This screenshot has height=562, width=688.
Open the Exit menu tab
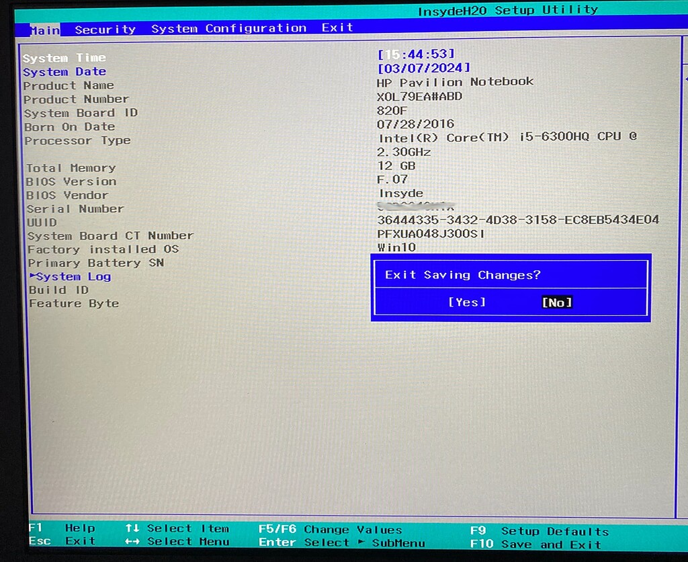click(337, 28)
